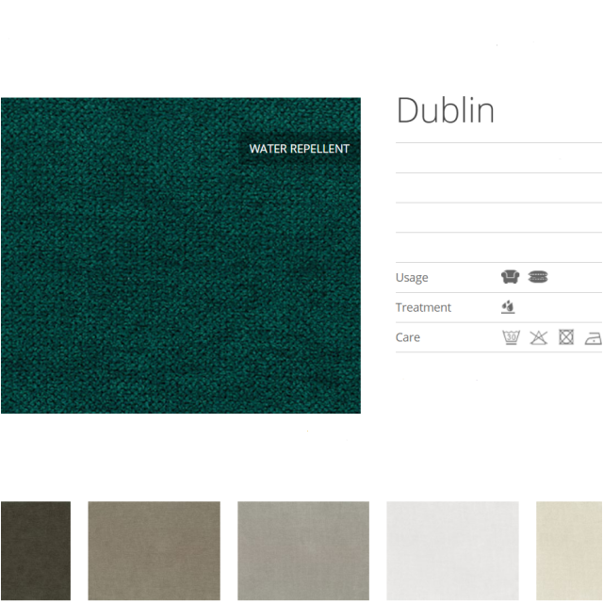Select the taupe fabric swatch

(x=154, y=551)
